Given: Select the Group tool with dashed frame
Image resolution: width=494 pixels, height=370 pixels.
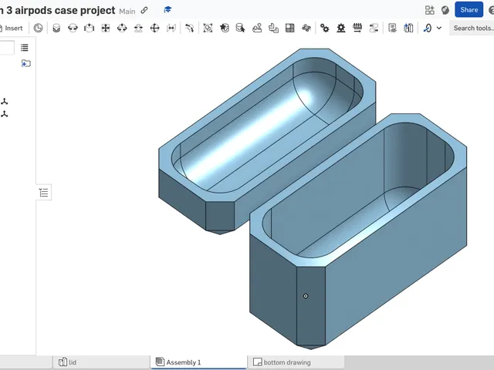Looking at the screenshot, I should pos(208,28).
